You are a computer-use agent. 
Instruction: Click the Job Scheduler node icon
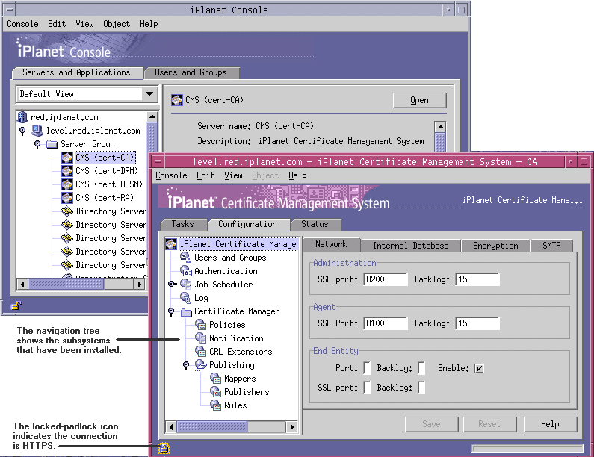[185, 284]
